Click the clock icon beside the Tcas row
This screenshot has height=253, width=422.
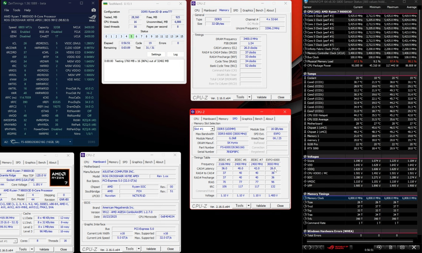[x=305, y=202]
